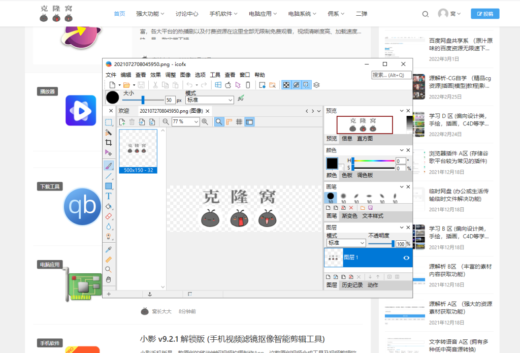
Task: Toggle transparency checkerboard display
Action: coord(286,85)
